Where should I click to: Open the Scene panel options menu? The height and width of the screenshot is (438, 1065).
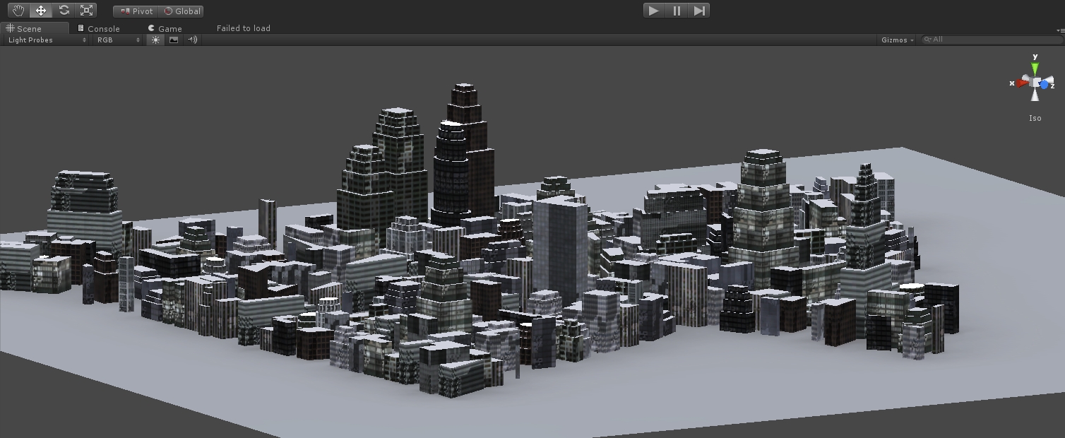pos(1059,30)
